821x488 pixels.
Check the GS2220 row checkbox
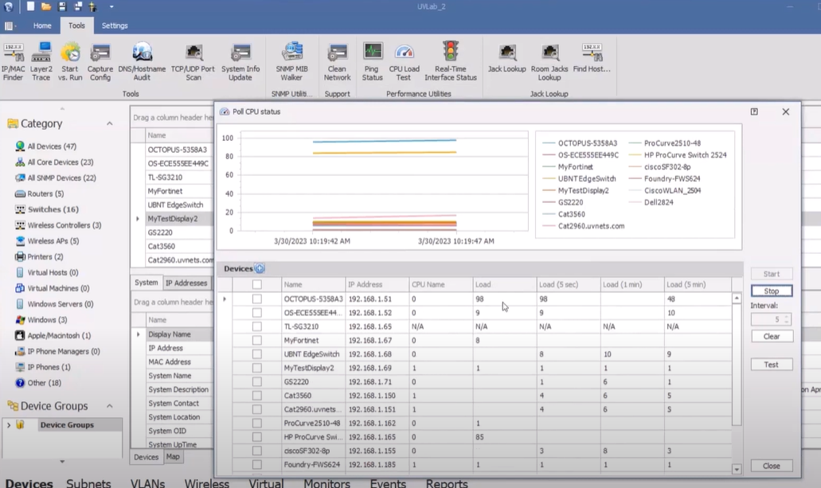[256, 381]
